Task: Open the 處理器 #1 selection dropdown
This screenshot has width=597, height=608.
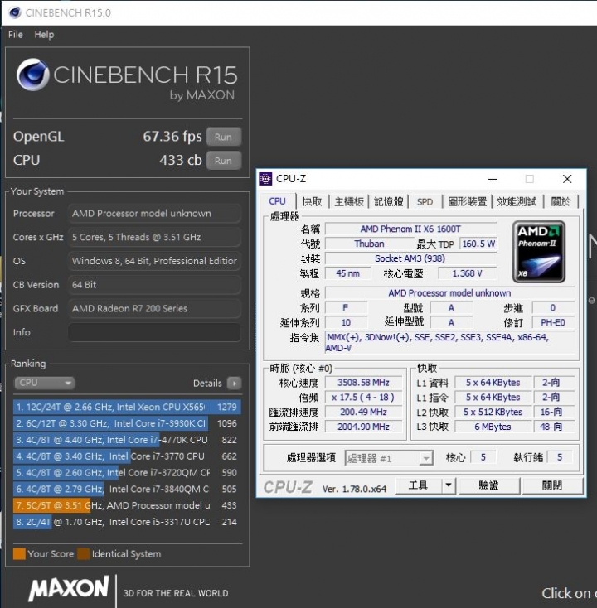Action: [x=389, y=459]
